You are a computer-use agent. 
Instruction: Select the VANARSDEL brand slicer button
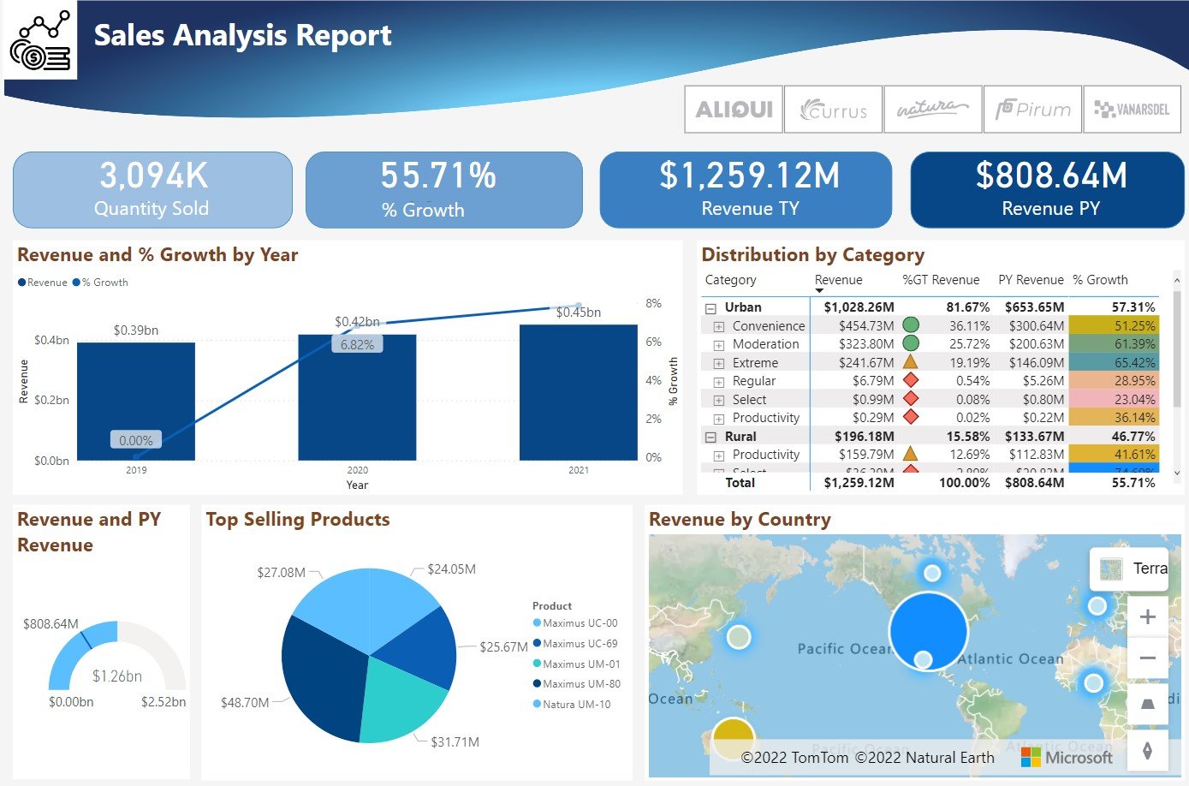pos(1132,109)
